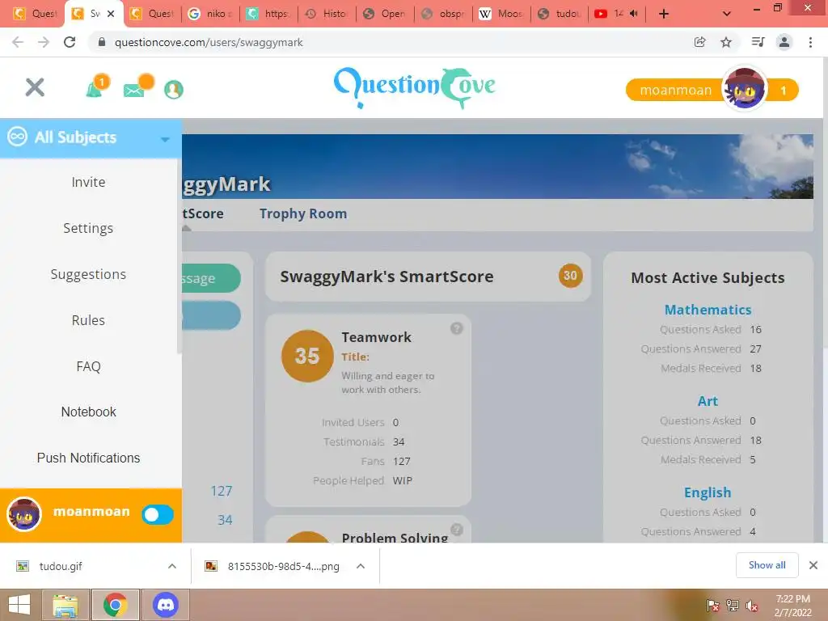Open the notifications bell icon

tap(95, 88)
